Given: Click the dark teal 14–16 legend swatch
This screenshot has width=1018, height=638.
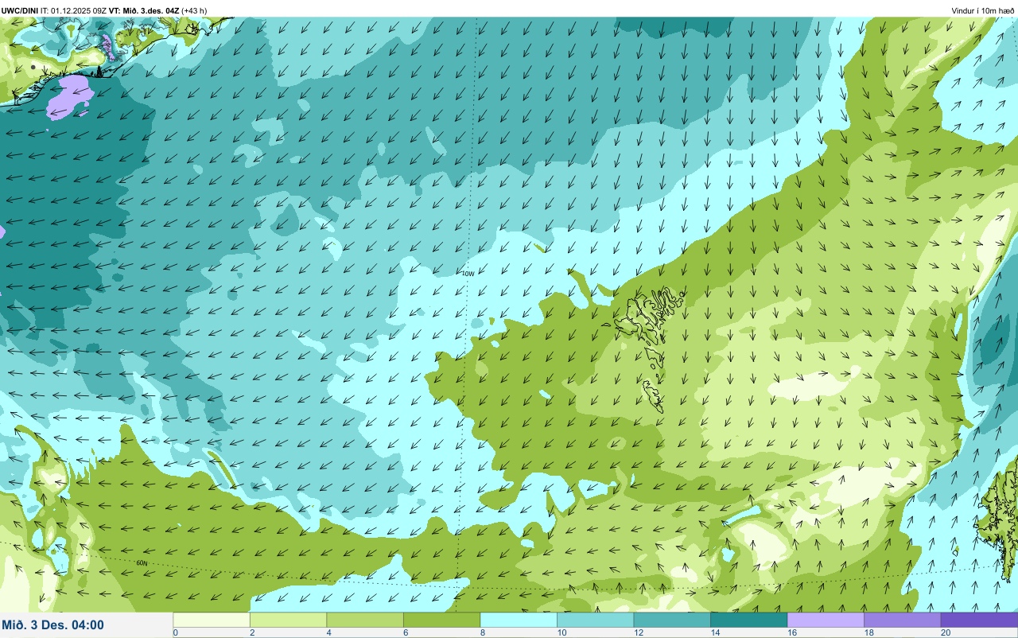Looking at the screenshot, I should (748, 620).
